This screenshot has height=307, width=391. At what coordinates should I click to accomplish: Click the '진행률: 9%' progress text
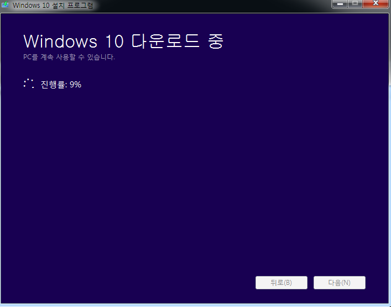click(61, 85)
